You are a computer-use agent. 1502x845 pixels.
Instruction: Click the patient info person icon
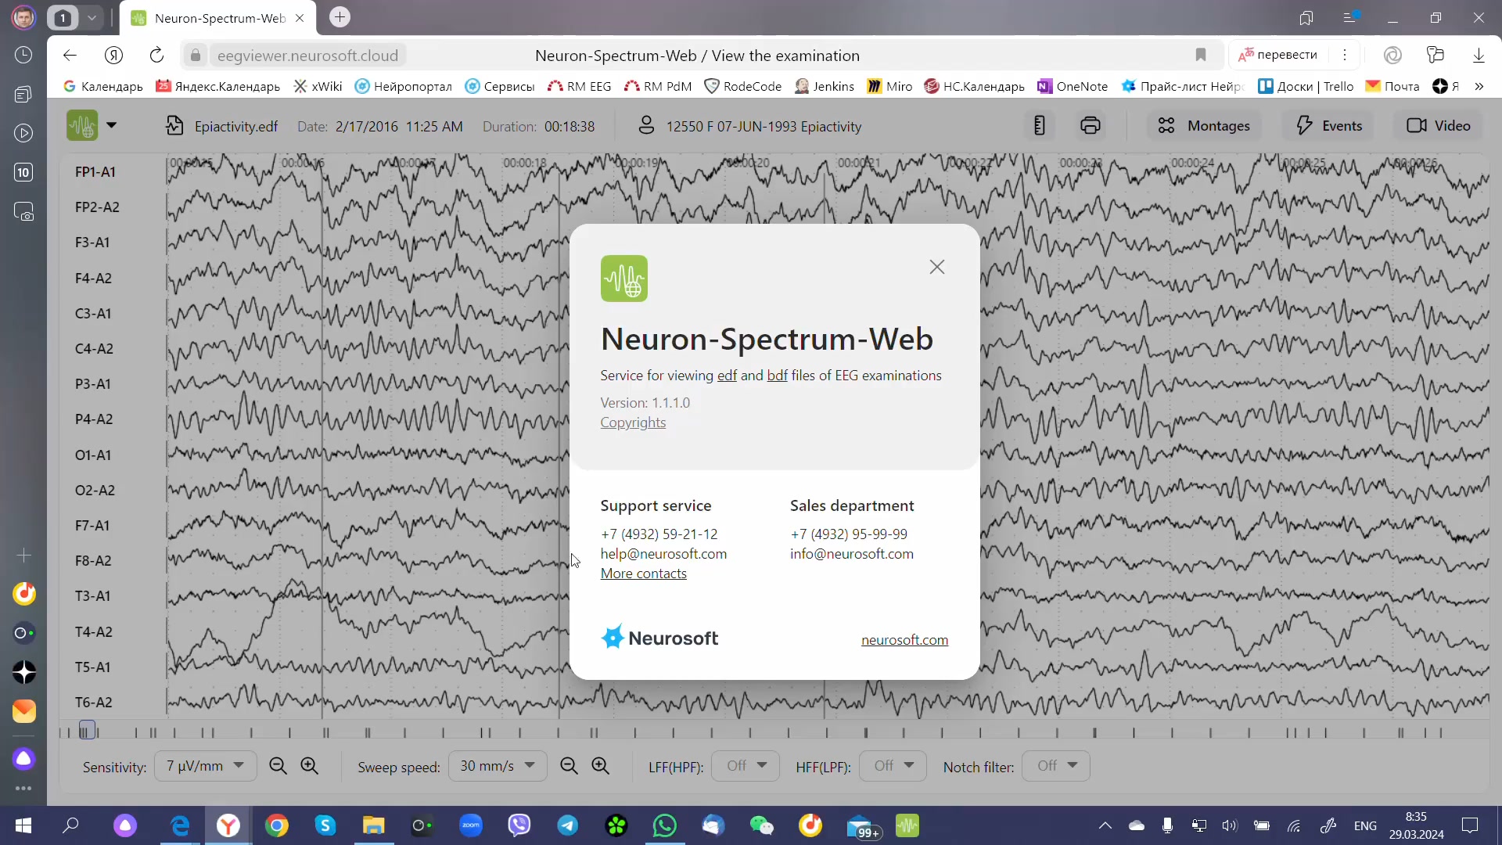tap(646, 126)
